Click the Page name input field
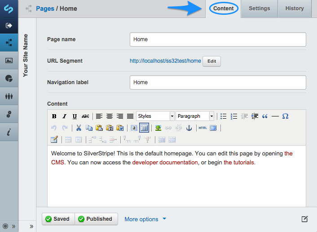 click(218, 39)
